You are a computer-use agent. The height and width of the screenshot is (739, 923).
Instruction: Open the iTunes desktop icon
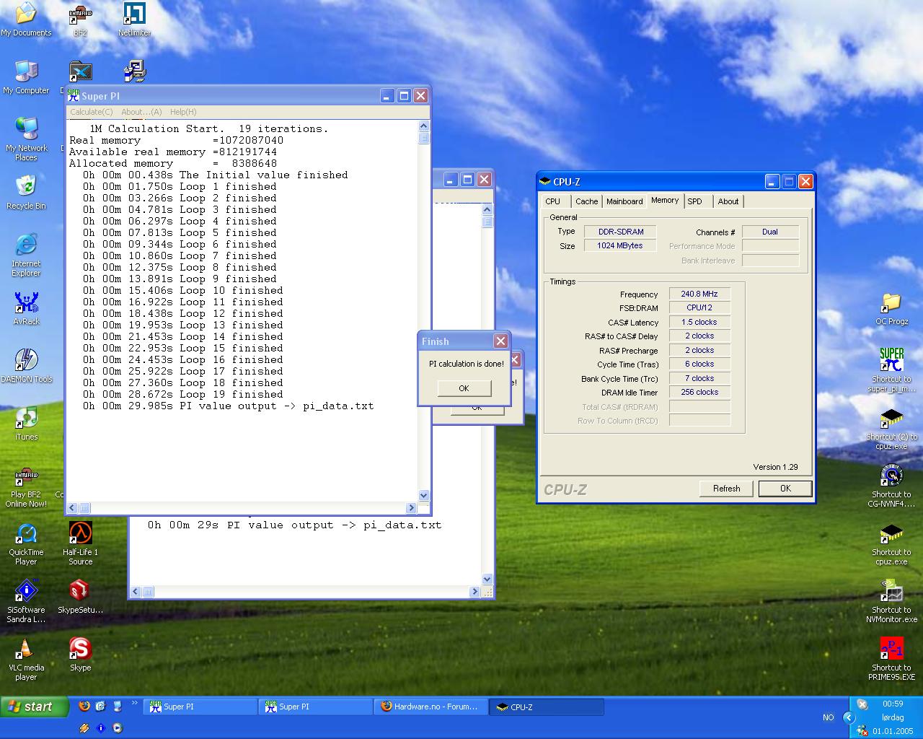point(26,424)
